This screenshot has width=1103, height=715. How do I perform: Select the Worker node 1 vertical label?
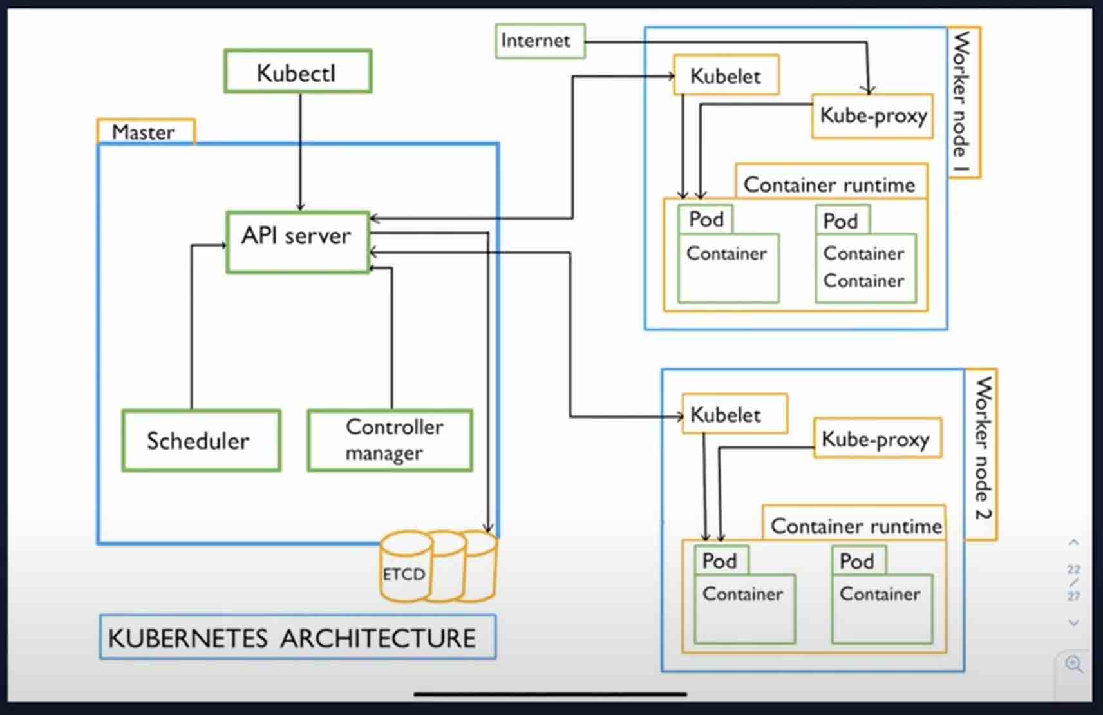click(963, 103)
